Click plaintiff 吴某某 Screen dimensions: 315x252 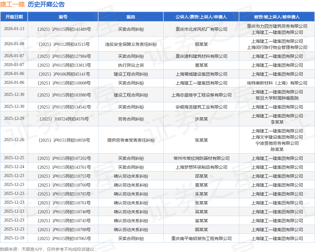201,212
